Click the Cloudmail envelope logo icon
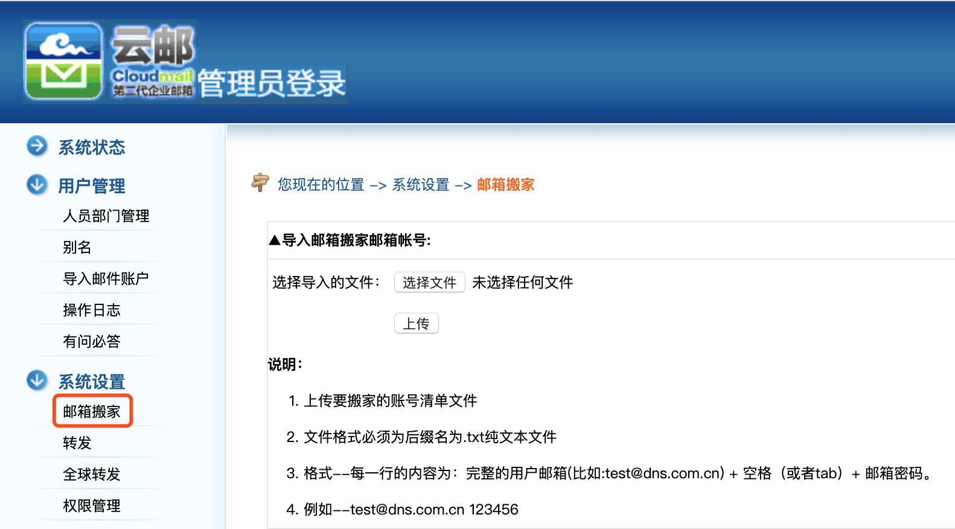 pos(63,62)
